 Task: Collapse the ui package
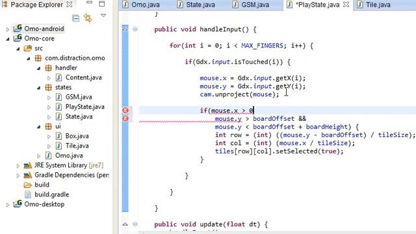tap(39, 127)
